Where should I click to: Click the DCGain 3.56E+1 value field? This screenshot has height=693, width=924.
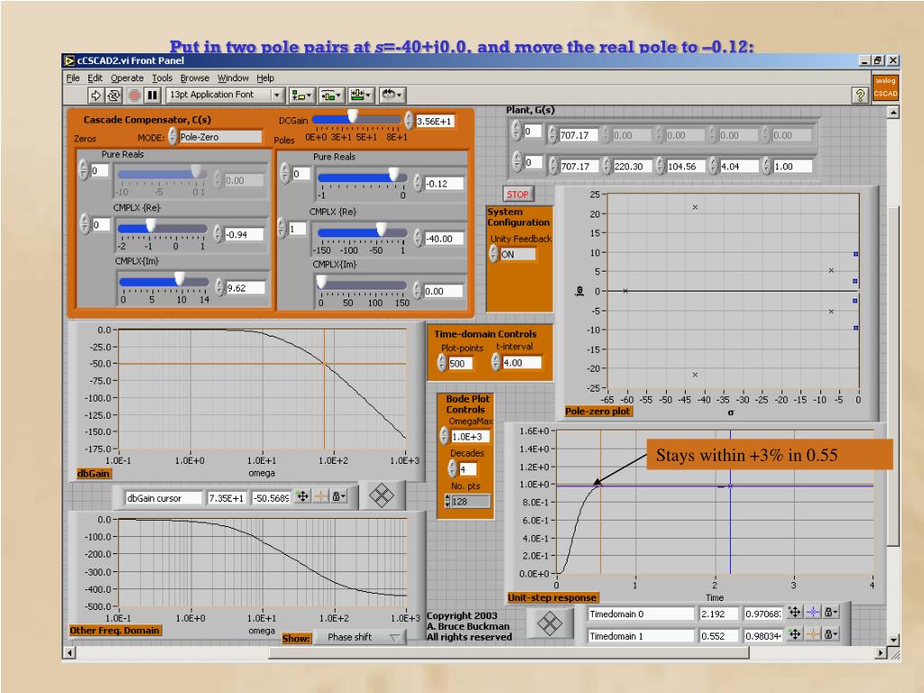[x=435, y=122]
